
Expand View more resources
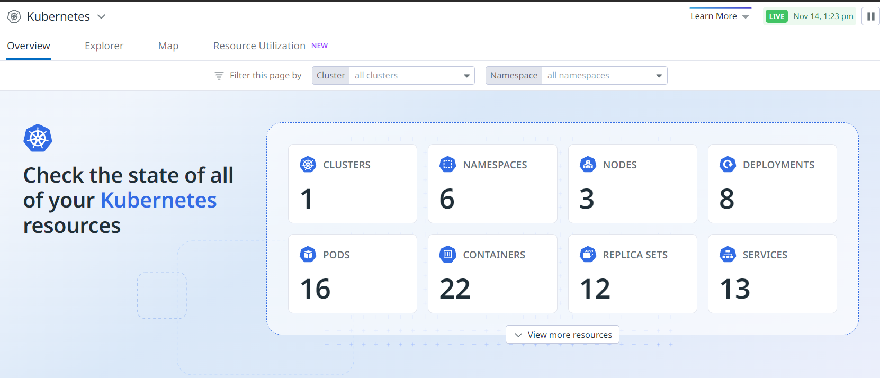[x=562, y=335]
